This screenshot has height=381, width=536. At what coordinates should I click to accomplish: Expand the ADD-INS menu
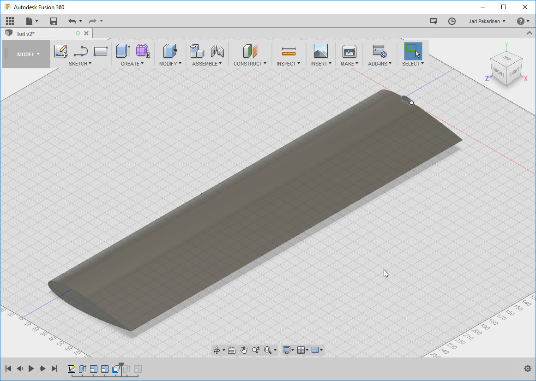pos(380,64)
